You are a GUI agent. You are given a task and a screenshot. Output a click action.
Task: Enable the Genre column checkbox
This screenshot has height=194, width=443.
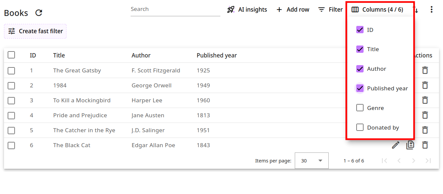pyautogui.click(x=360, y=108)
